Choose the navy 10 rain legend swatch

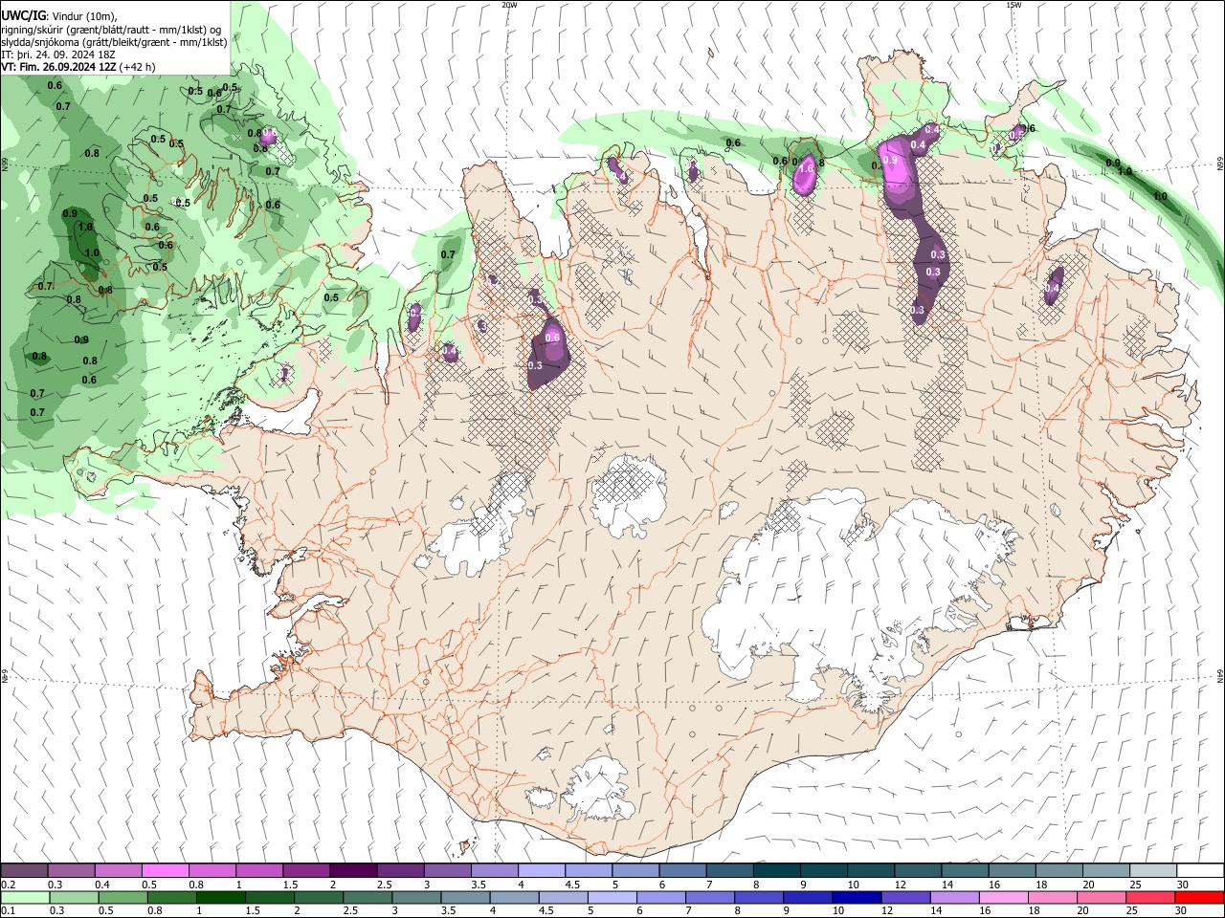856,898
